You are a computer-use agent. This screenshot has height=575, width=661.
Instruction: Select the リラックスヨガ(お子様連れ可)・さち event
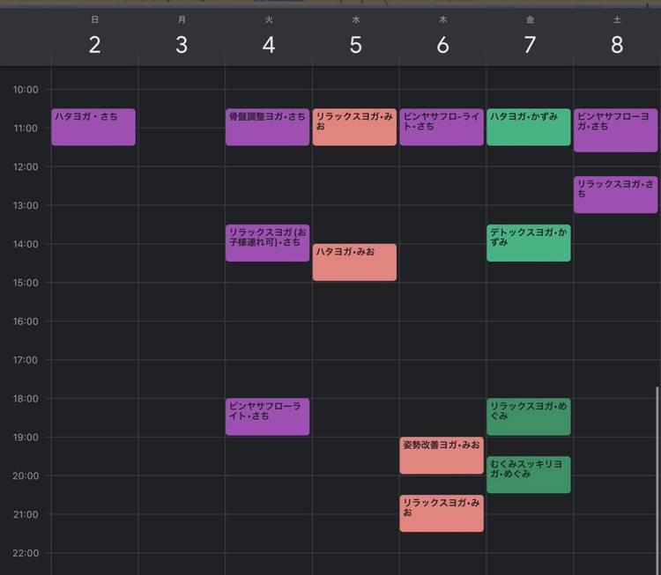coord(267,243)
